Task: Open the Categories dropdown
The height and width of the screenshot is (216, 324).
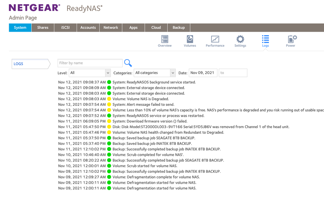Action: [154, 73]
